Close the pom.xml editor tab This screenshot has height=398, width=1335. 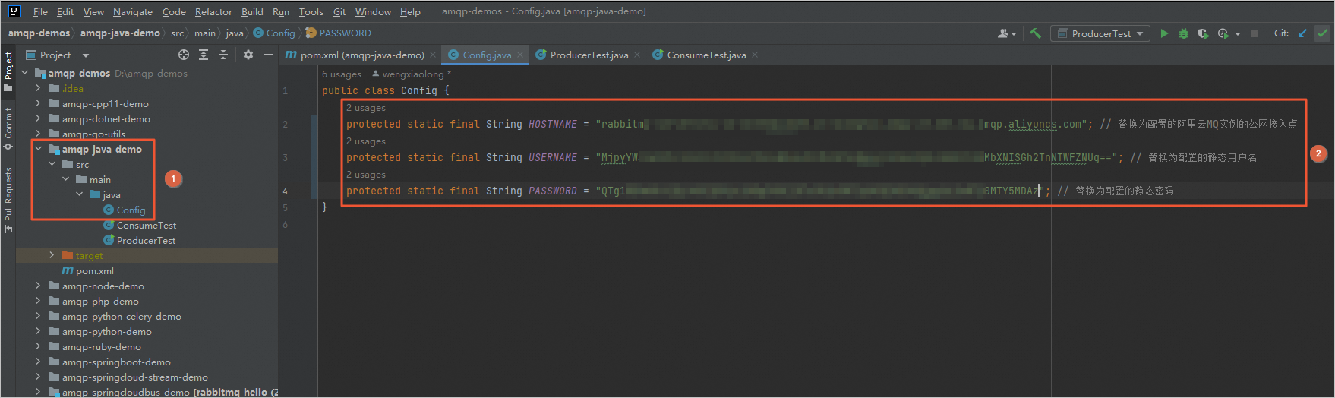[433, 55]
